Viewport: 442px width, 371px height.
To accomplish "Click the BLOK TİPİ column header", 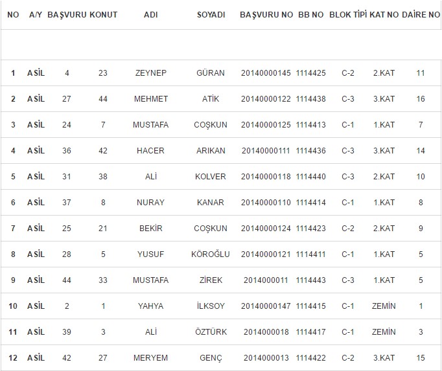I will coord(347,14).
